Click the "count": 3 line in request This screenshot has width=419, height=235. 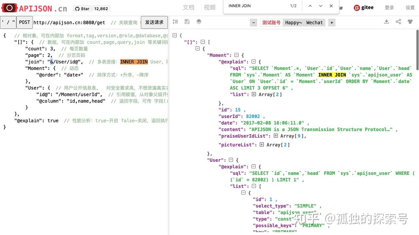click(x=40, y=49)
